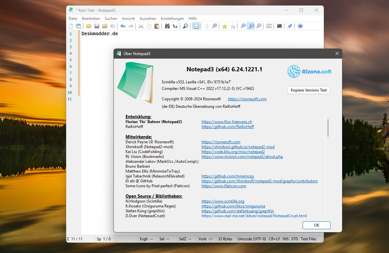This screenshot has height=253, width=389.
Task: Click OK in the Über Notepad3 dialog
Action: (x=317, y=225)
